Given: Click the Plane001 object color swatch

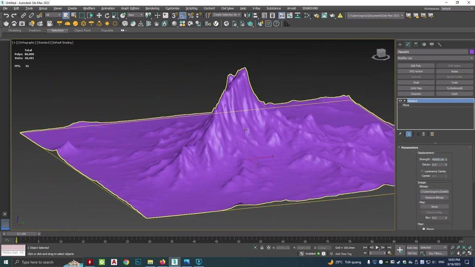Looking at the screenshot, I should (x=472, y=52).
